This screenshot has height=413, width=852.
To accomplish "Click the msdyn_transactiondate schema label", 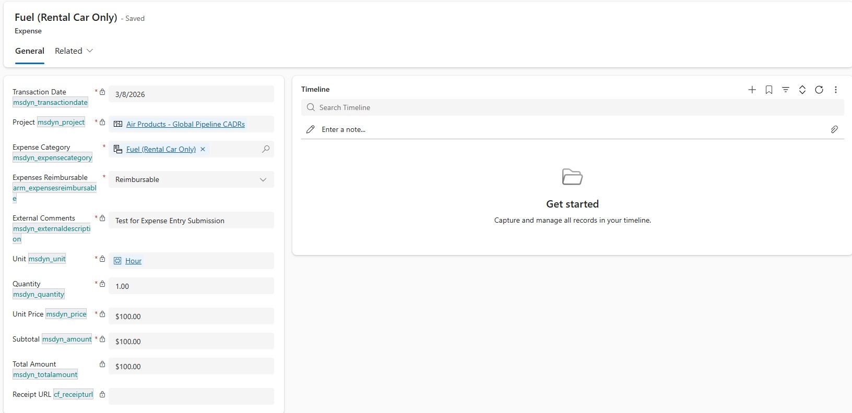I will [x=50, y=103].
